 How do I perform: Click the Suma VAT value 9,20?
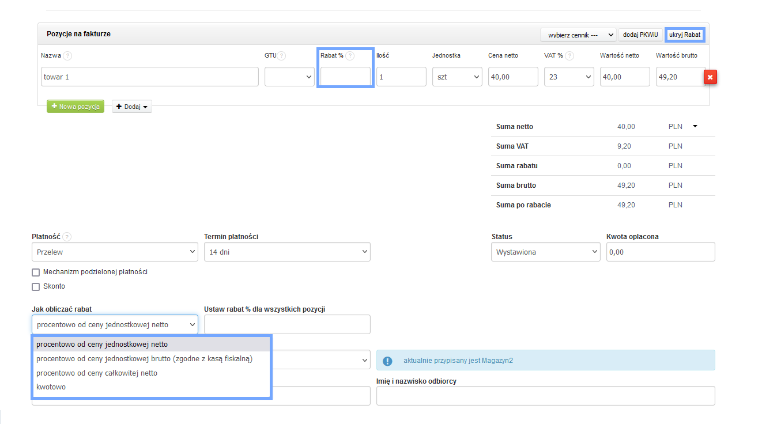624,146
